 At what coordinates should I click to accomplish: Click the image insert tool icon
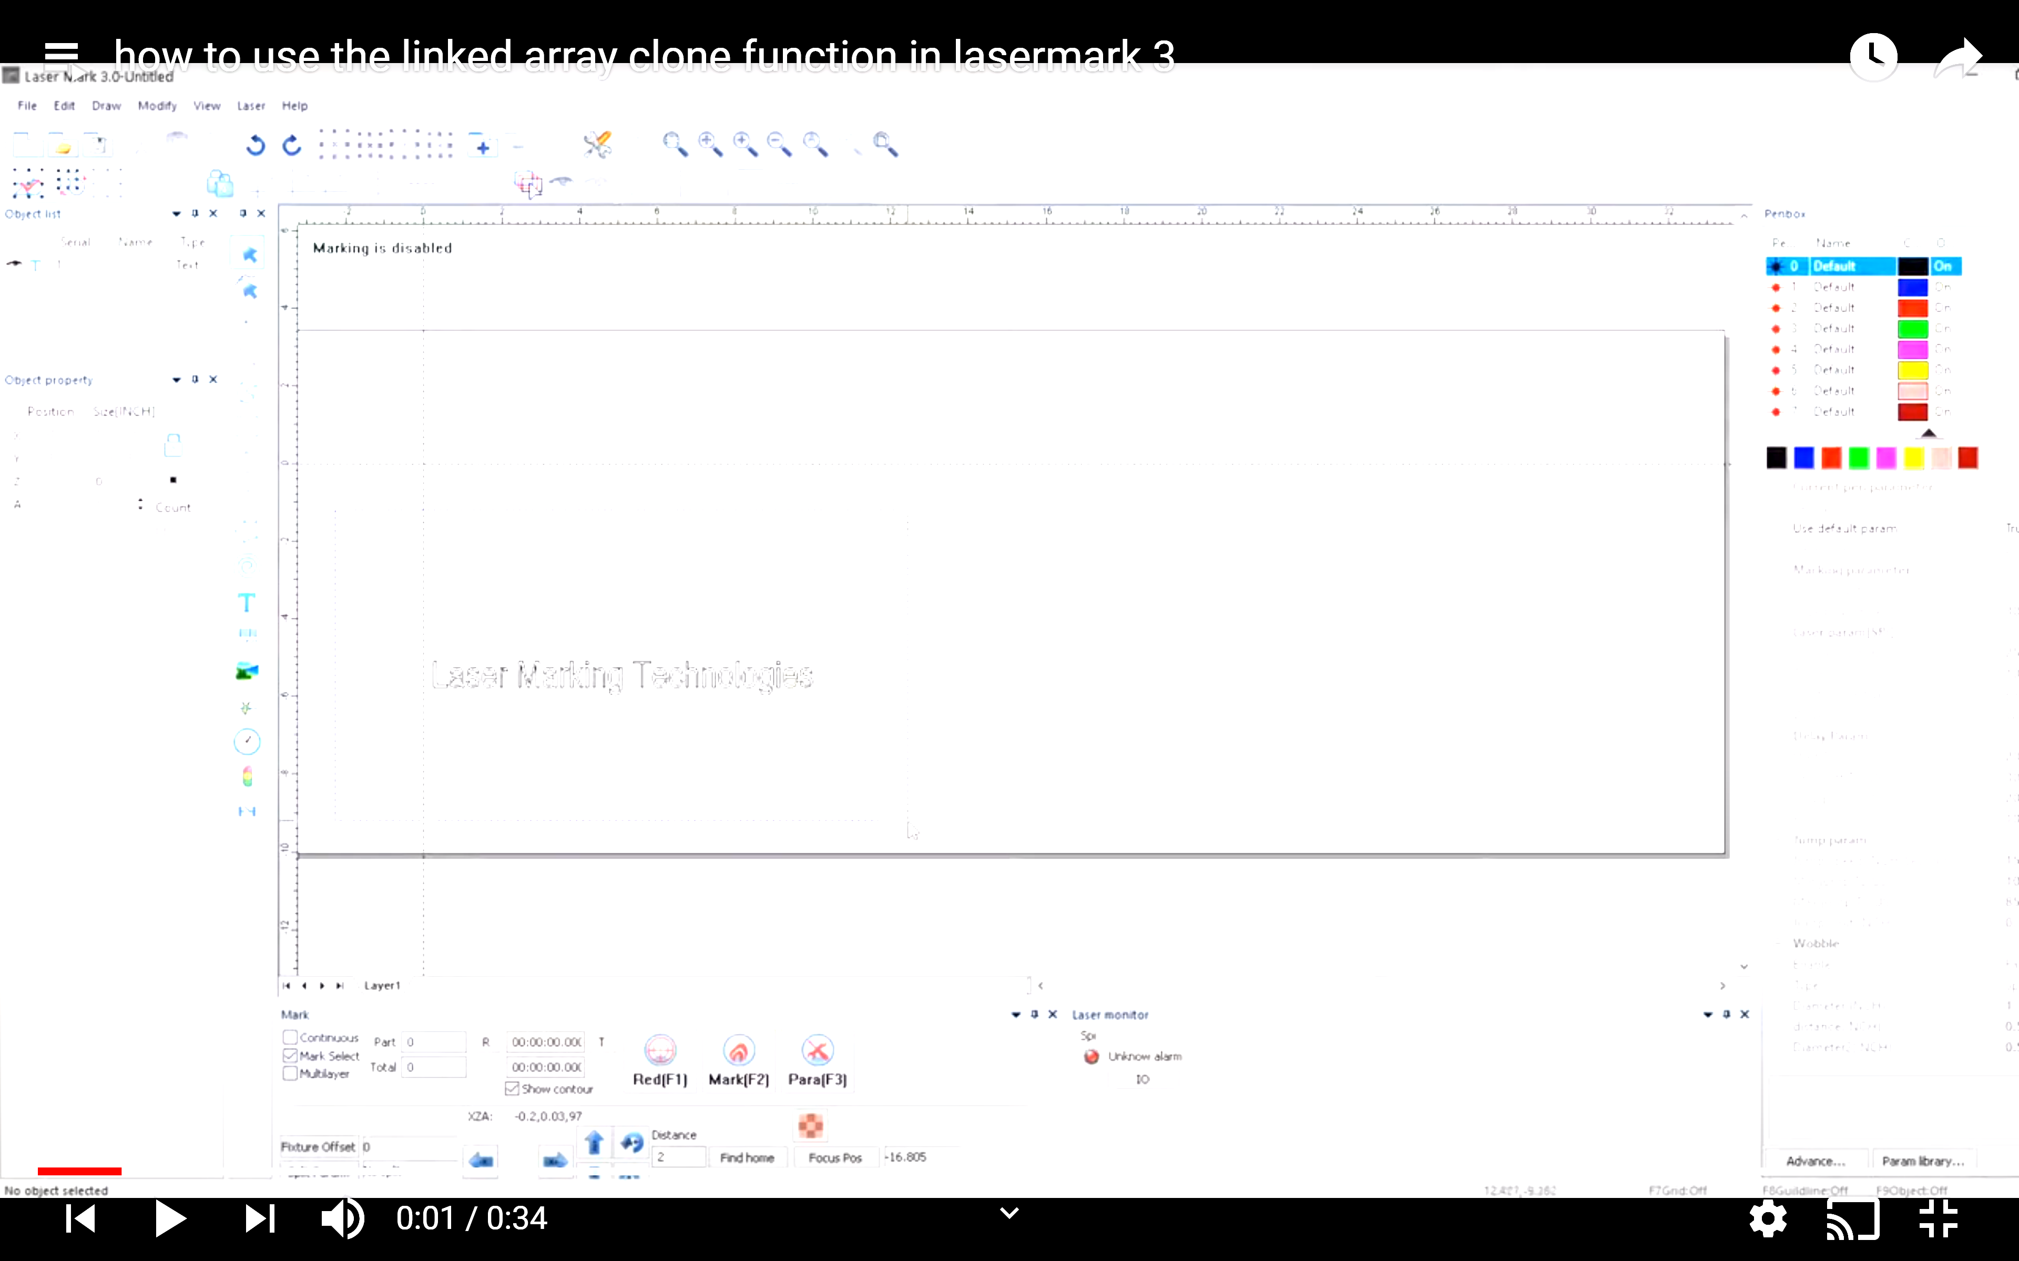click(x=247, y=671)
